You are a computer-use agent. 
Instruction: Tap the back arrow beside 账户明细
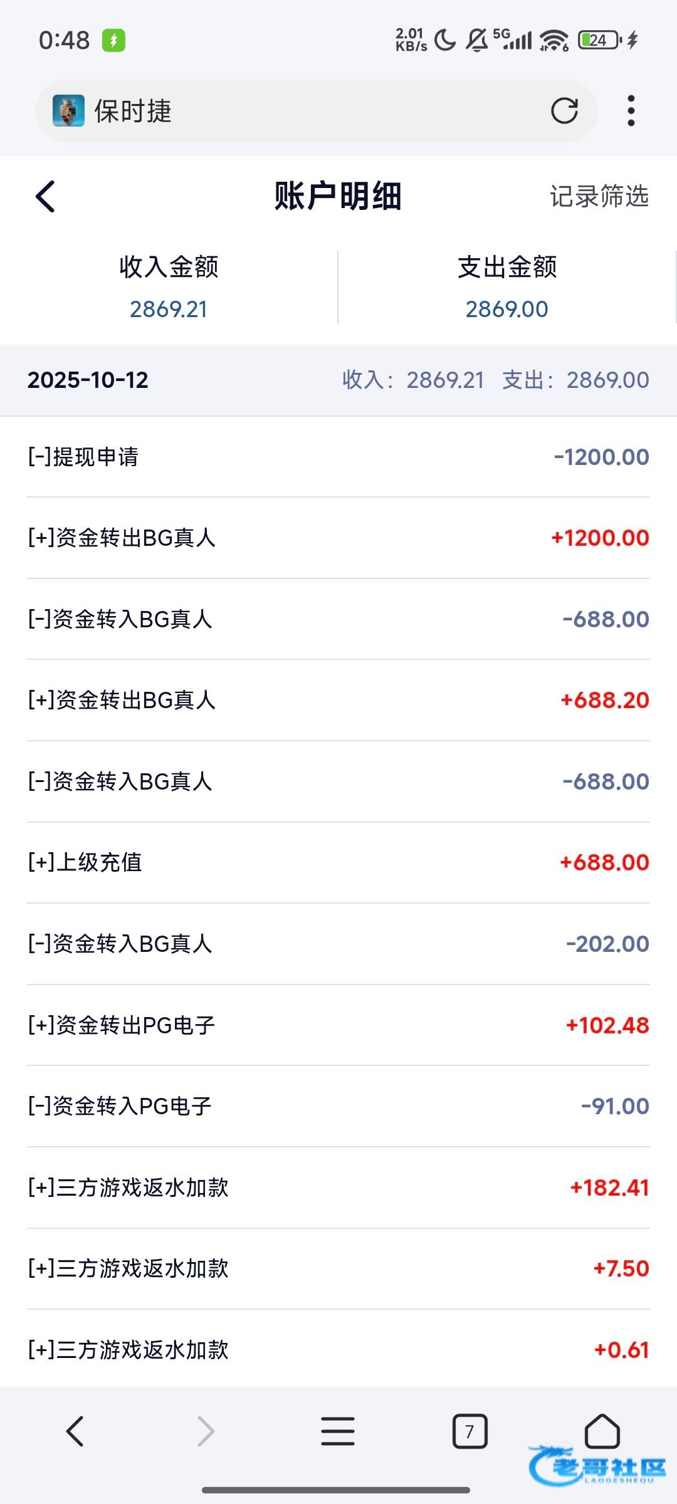(46, 197)
